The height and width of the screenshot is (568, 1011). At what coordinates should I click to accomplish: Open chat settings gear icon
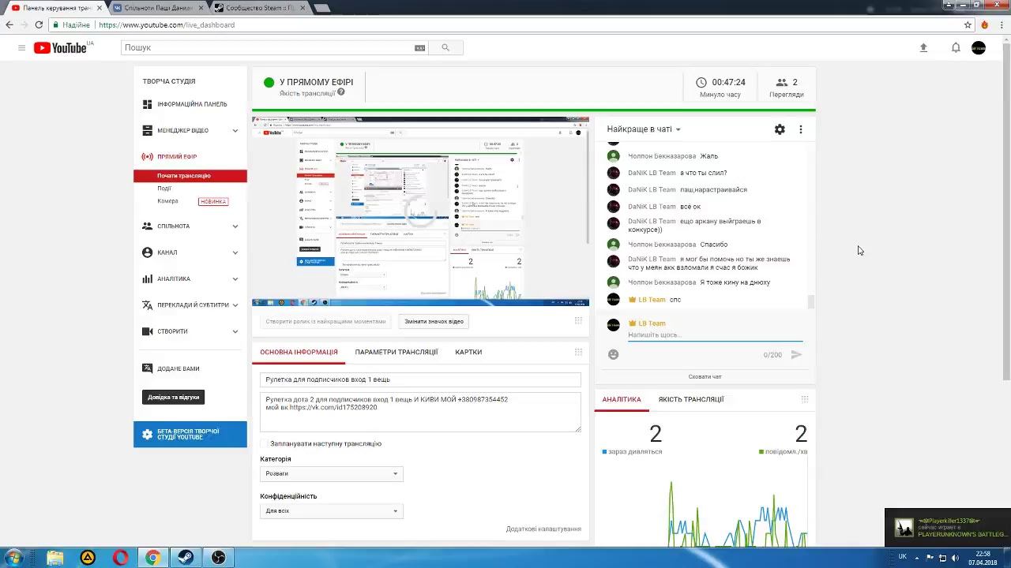point(780,129)
